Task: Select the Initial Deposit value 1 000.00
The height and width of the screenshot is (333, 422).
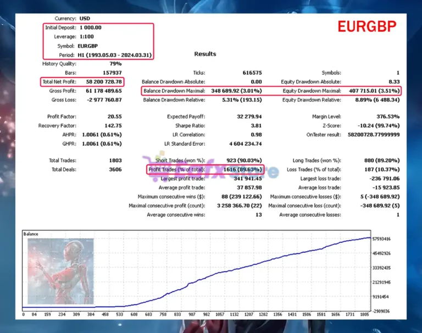Action: (x=91, y=27)
